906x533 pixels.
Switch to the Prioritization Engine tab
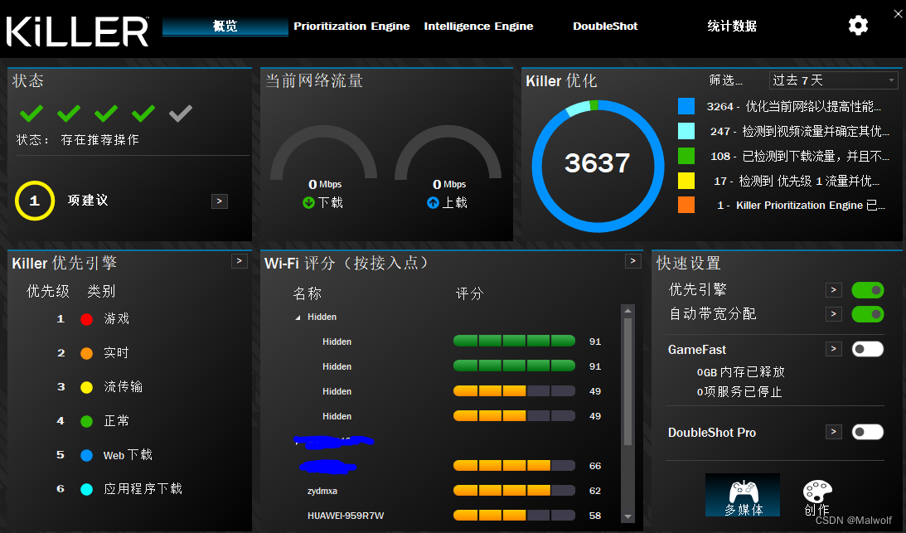coord(351,26)
